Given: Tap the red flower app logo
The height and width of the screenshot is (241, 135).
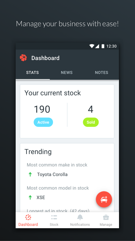Looking at the screenshot, I should [23, 58].
